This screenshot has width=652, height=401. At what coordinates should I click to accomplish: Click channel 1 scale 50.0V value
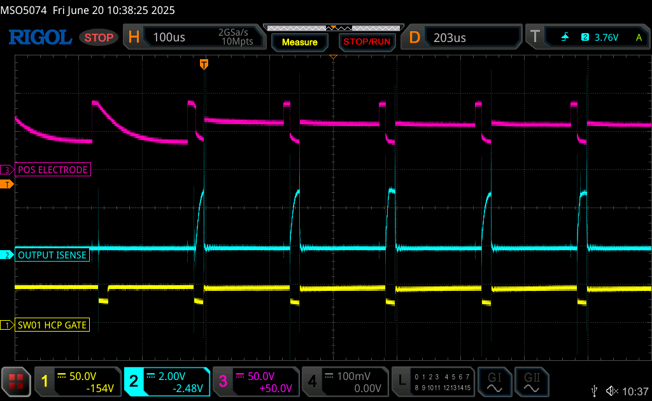pos(83,376)
